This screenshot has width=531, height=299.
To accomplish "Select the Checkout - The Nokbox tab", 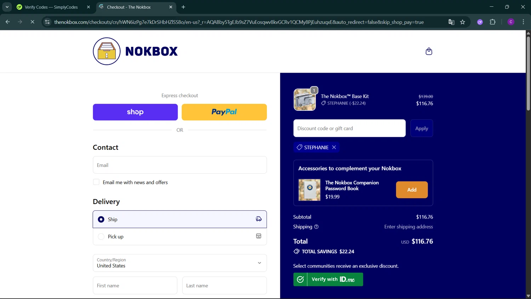I will (129, 7).
